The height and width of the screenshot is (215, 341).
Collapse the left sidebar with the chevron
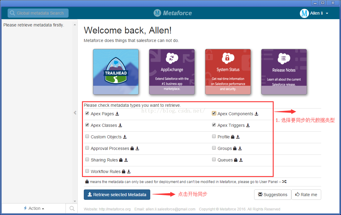pos(75,113)
